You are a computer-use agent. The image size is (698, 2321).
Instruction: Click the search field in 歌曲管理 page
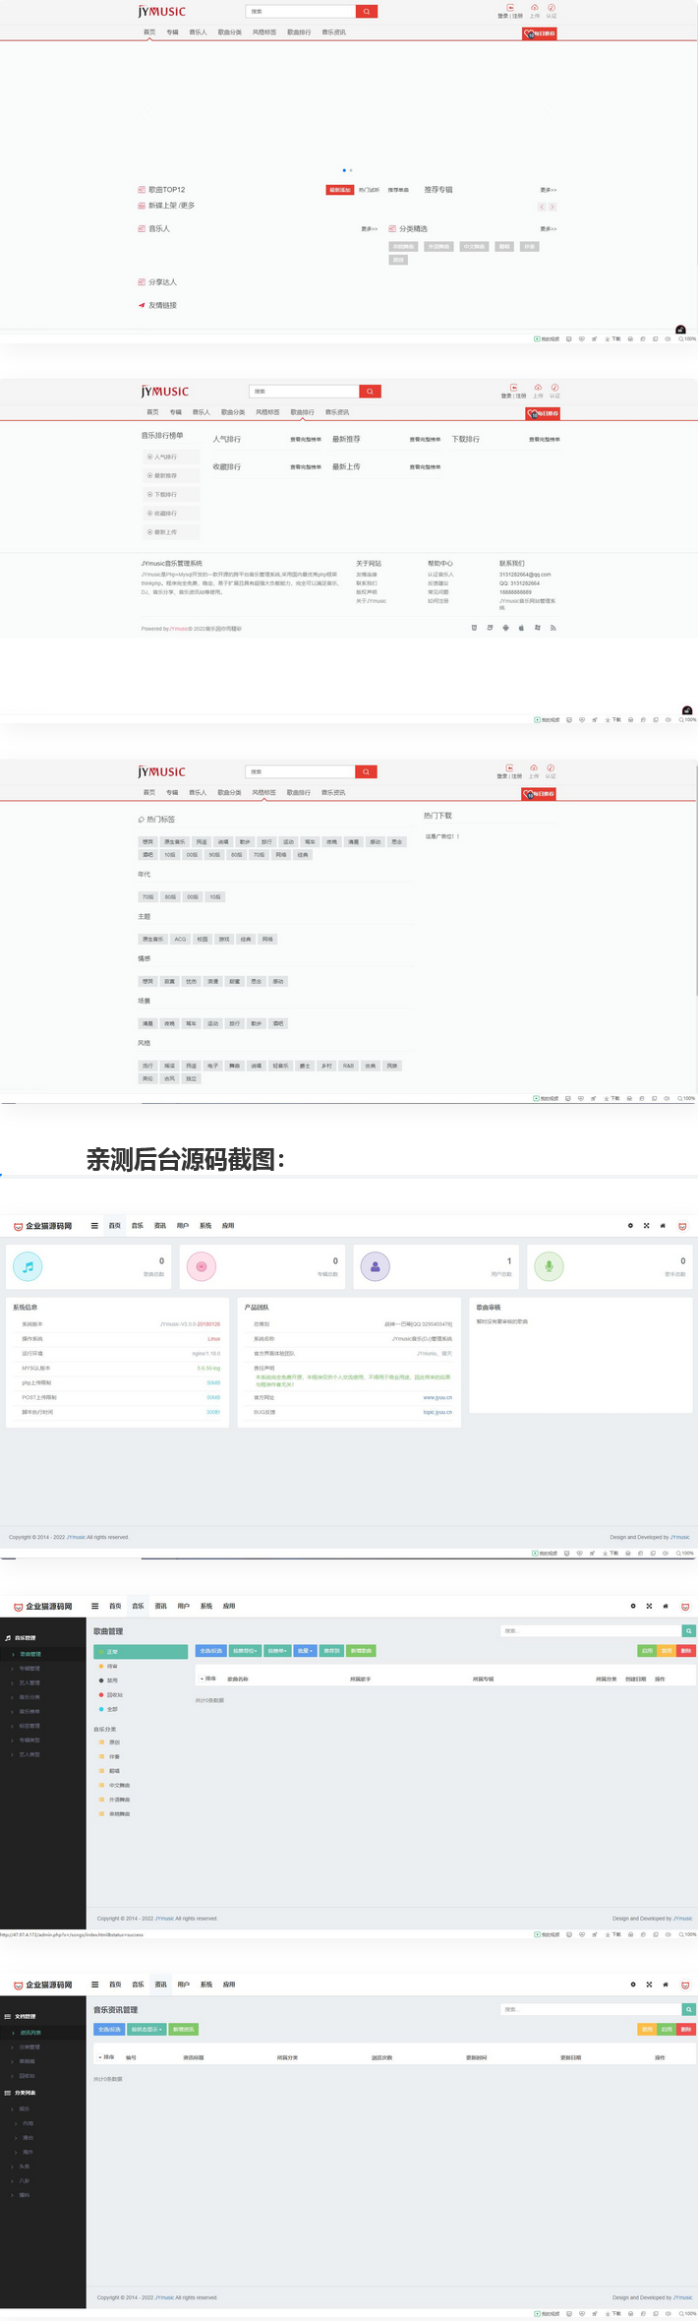pyautogui.click(x=590, y=1631)
